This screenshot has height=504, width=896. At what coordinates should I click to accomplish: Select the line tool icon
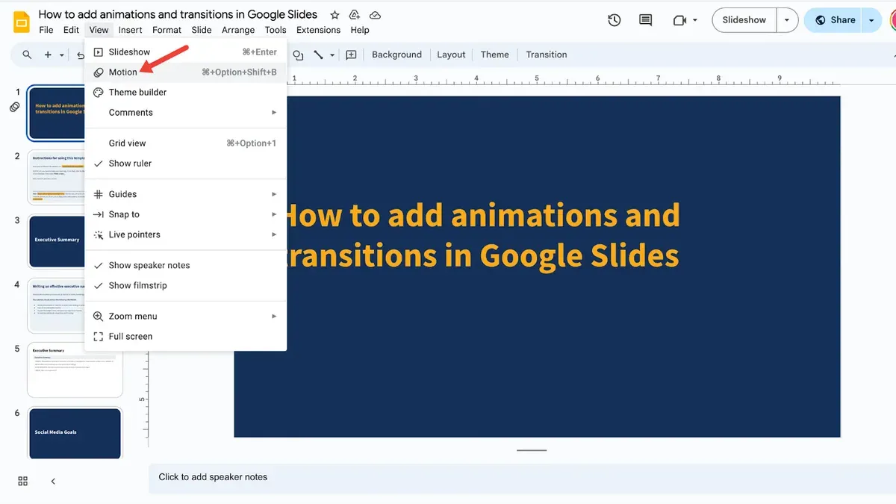tap(318, 55)
